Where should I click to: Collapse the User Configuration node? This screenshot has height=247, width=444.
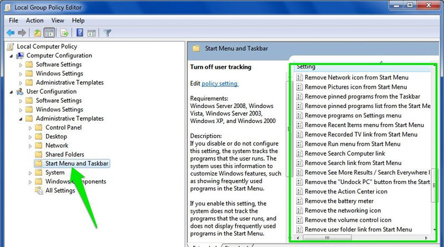pyautogui.click(x=11, y=92)
